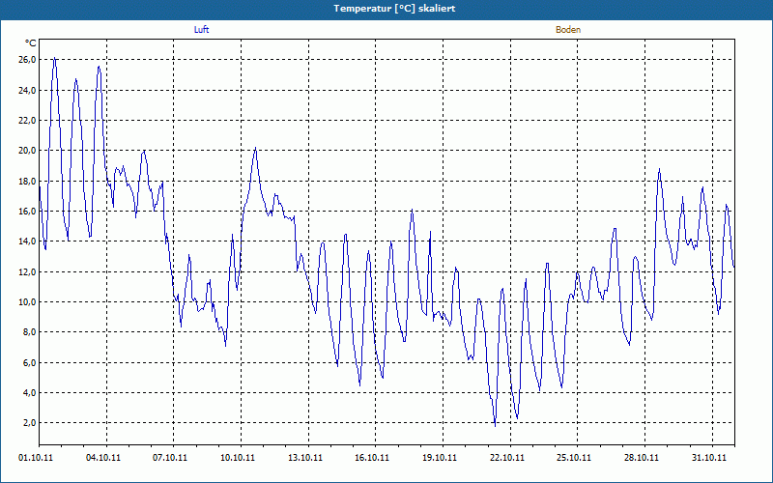Click the date label 22.10.11

[x=507, y=457]
